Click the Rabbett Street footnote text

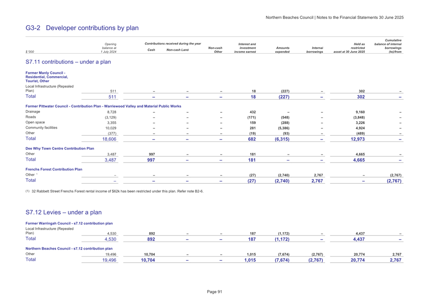tap(117, 191)
